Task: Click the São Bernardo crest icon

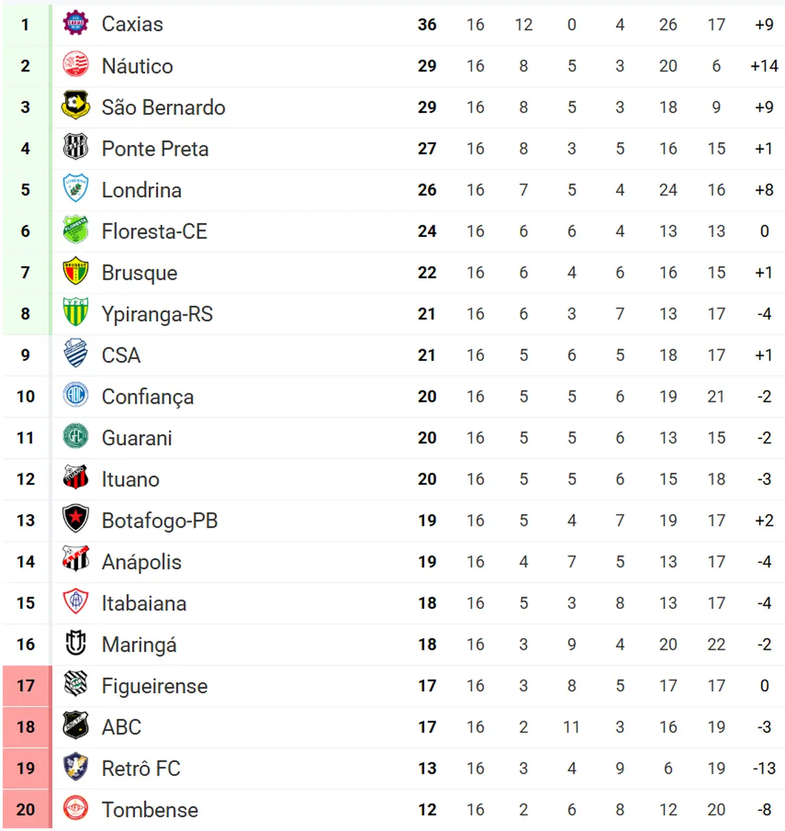Action: pyautogui.click(x=75, y=106)
